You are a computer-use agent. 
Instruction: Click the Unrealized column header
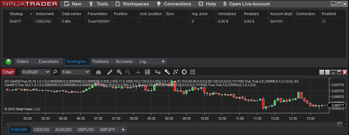coord(229,14)
